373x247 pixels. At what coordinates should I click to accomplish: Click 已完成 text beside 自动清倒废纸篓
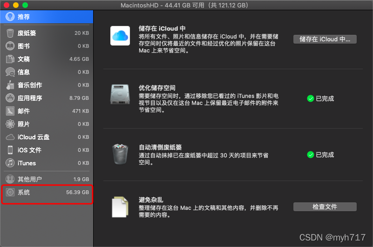(325, 155)
